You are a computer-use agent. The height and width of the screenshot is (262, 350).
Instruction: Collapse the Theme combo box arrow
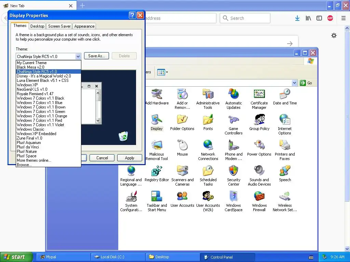78,56
